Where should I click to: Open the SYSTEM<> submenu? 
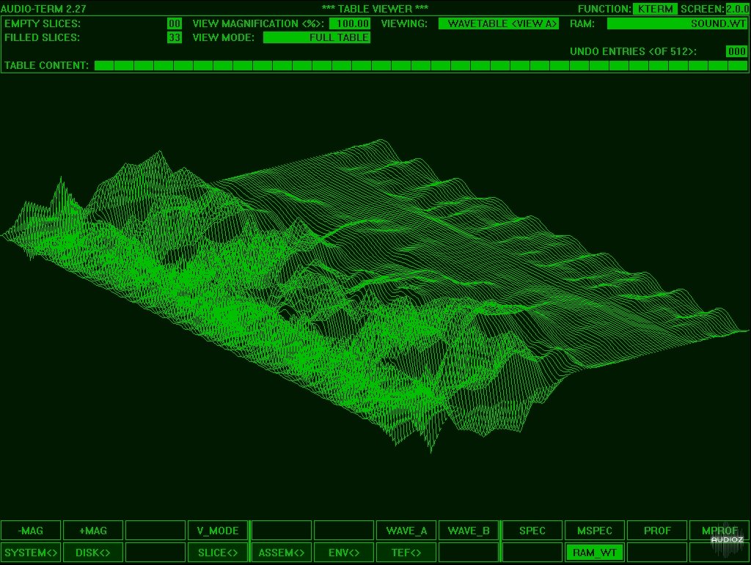(x=30, y=553)
